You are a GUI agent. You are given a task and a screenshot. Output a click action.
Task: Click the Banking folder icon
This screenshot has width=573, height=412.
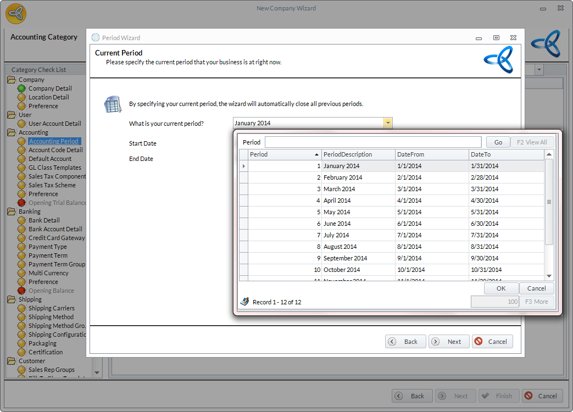[12, 211]
